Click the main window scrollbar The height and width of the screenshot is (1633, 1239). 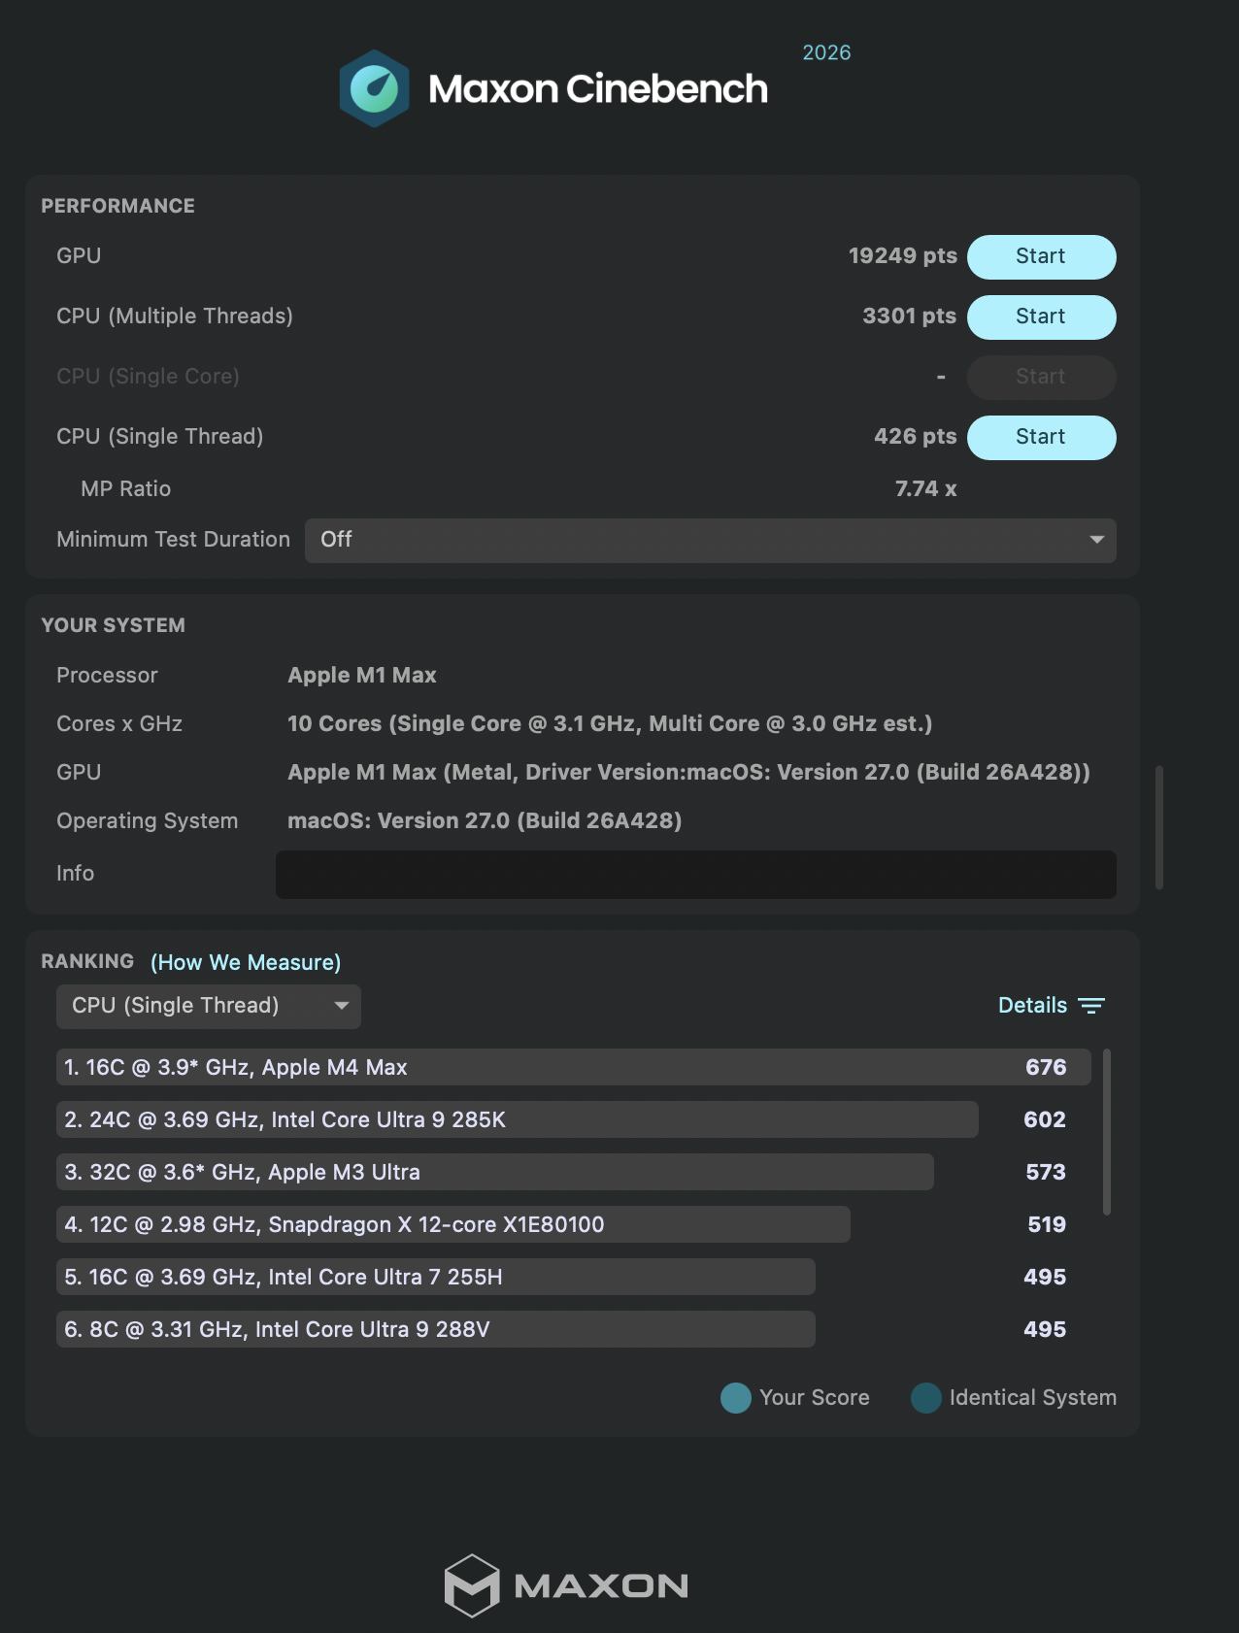(x=1159, y=827)
